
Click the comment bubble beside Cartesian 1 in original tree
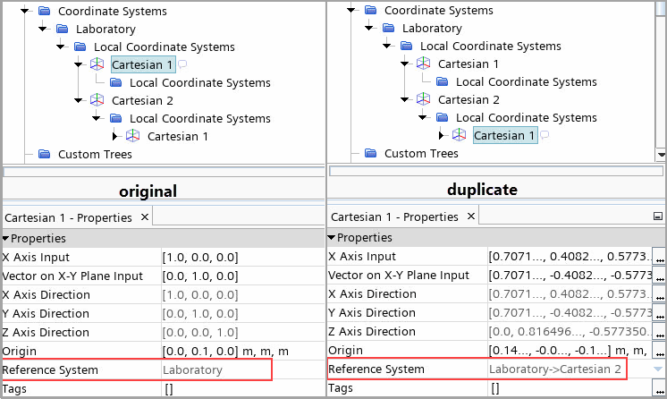point(182,65)
